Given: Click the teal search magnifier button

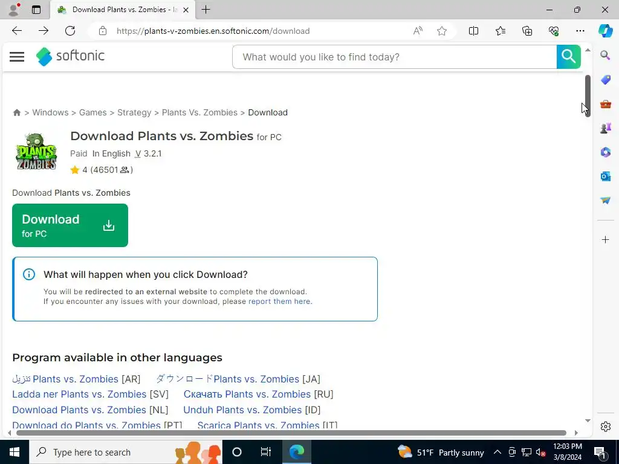Looking at the screenshot, I should pos(568,57).
